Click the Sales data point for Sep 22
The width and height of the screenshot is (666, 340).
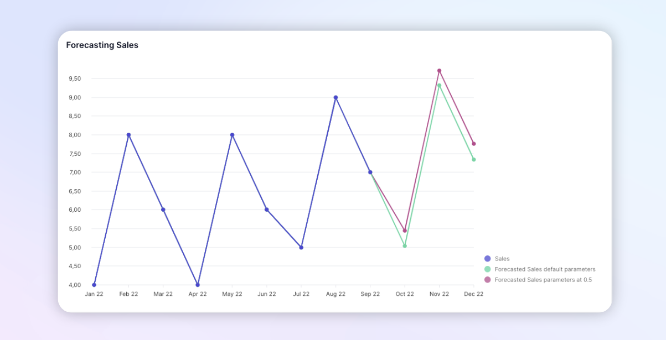point(370,172)
